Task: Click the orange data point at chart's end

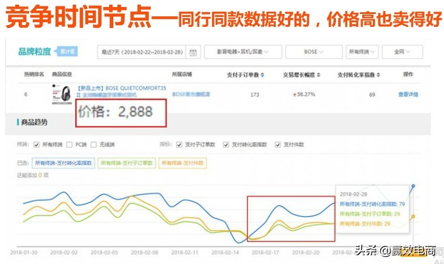Action: (x=413, y=216)
